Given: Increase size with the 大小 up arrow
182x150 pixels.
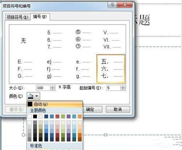Looking at the screenshot, I should click(x=53, y=87).
